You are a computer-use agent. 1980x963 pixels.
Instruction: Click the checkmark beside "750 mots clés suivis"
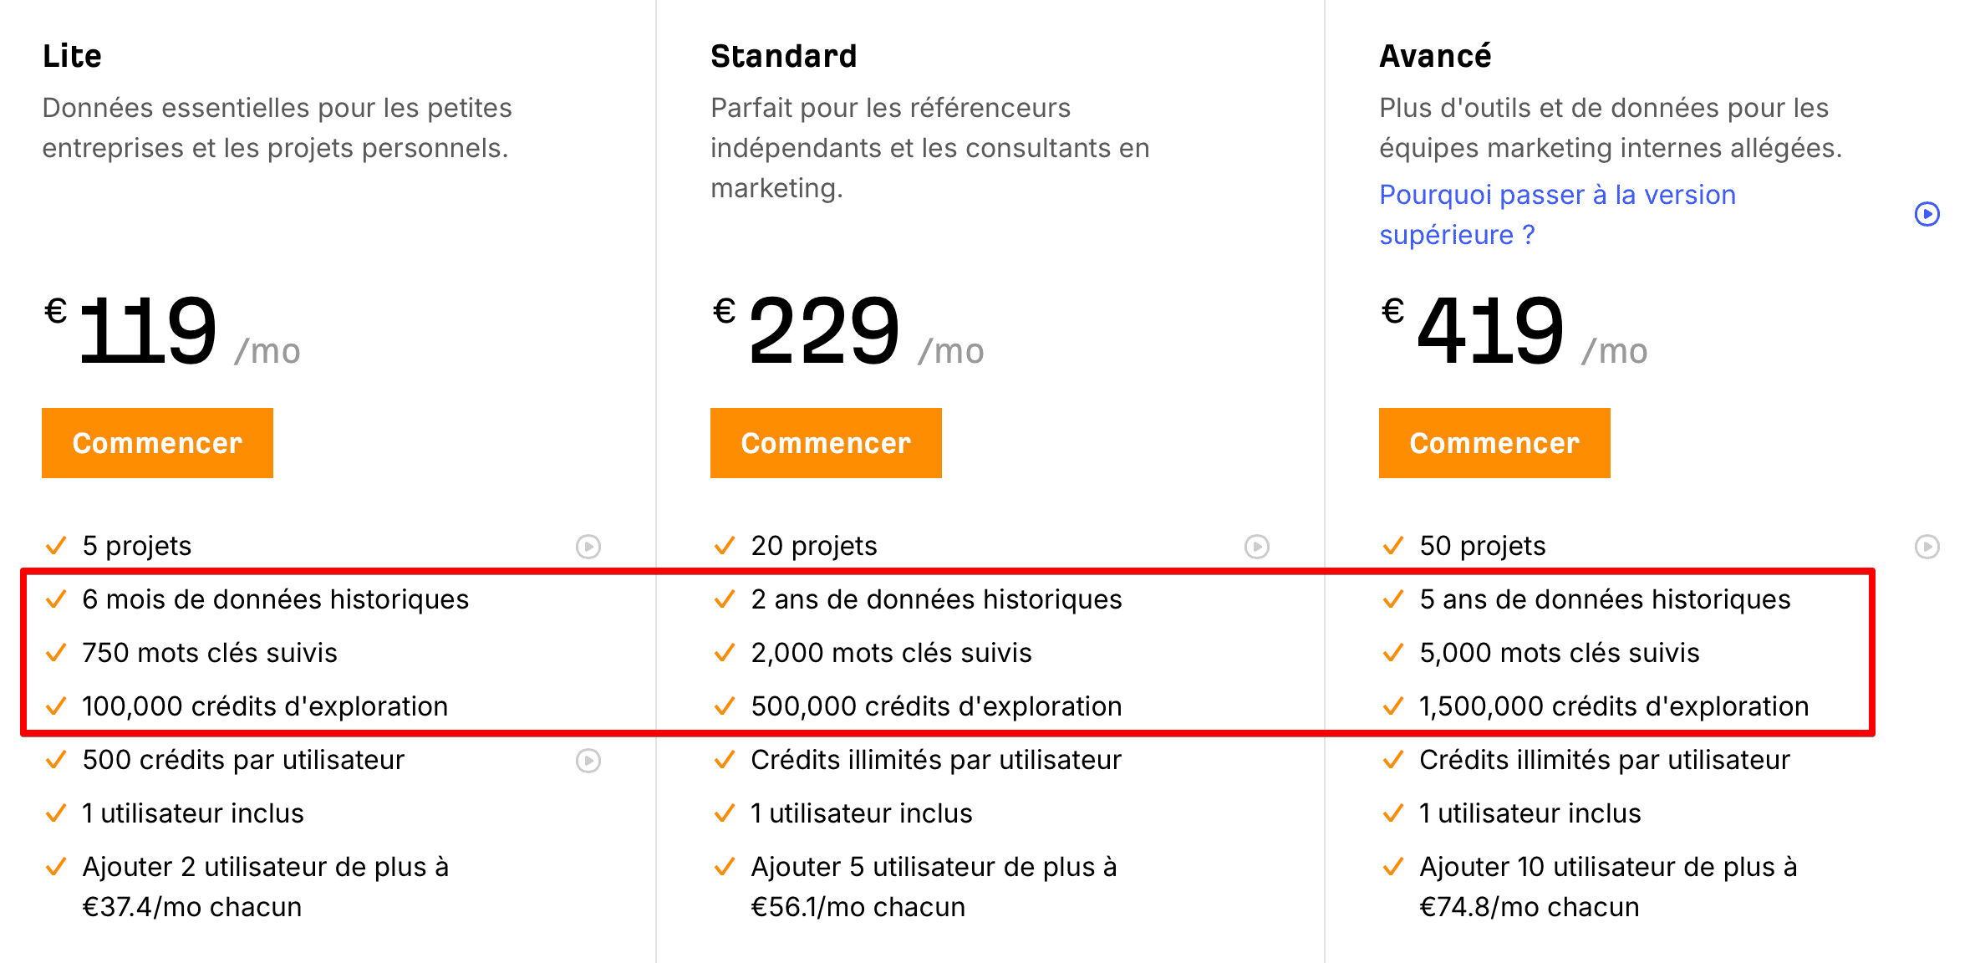(x=56, y=653)
